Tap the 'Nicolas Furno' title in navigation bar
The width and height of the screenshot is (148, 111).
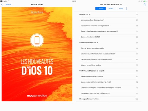pos(37,5)
